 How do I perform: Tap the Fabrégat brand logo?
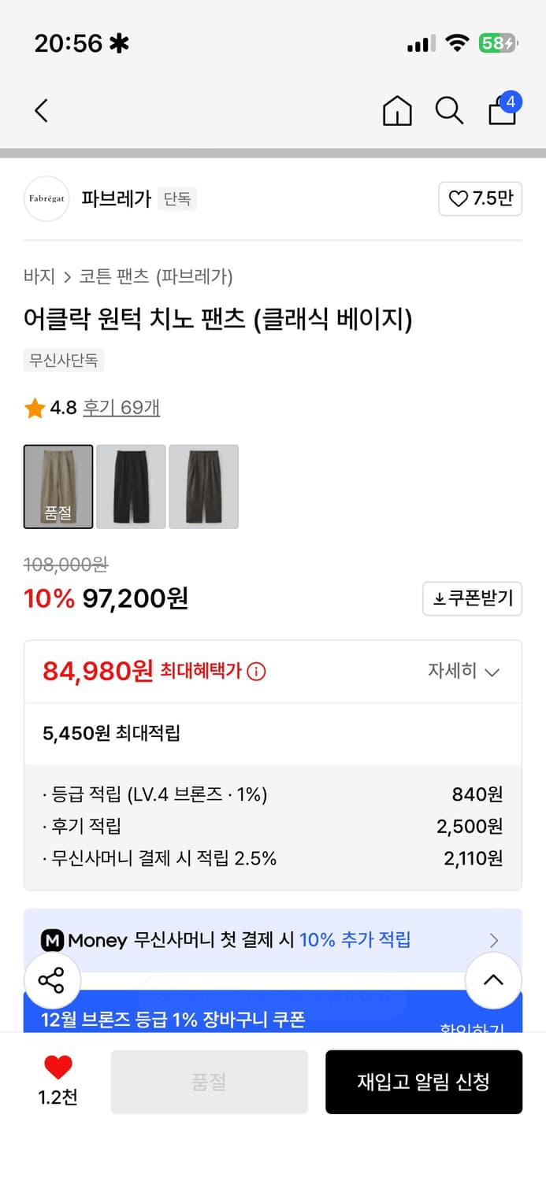point(46,199)
